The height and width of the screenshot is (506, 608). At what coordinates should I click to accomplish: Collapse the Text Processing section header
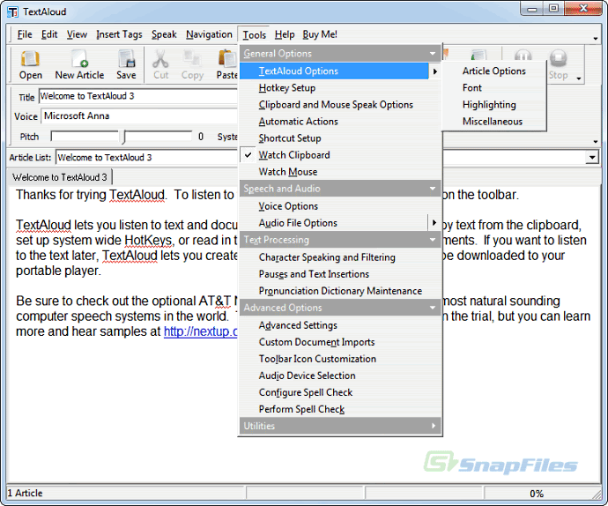pyautogui.click(x=340, y=240)
